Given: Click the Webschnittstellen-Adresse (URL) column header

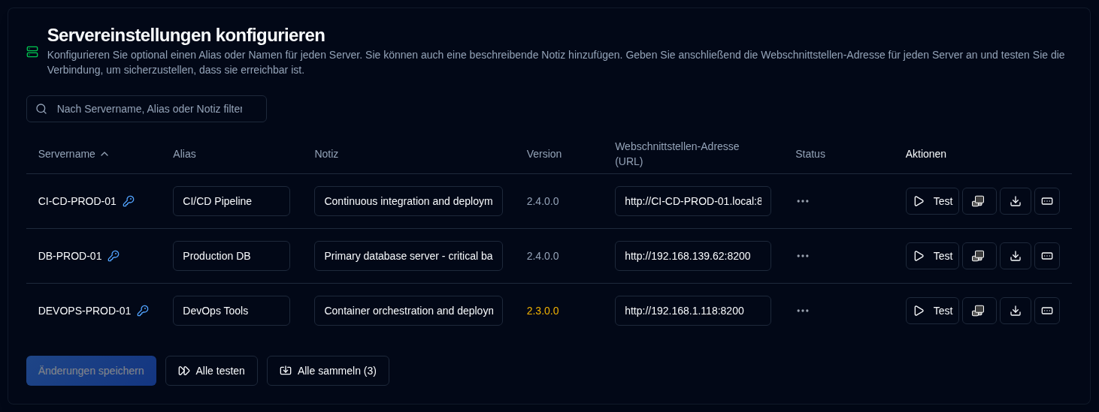Looking at the screenshot, I should click(x=677, y=154).
